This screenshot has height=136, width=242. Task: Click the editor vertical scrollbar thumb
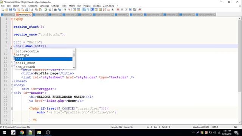pos(239,56)
